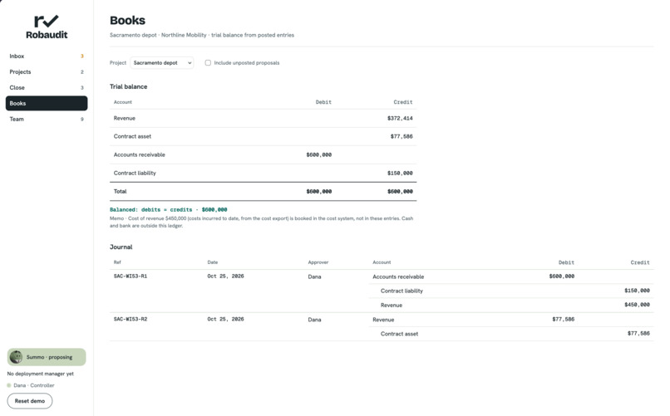Open the Team section
This screenshot has width=670, height=416.
click(47, 119)
